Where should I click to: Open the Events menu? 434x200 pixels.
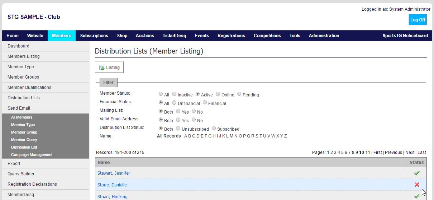tap(202, 36)
